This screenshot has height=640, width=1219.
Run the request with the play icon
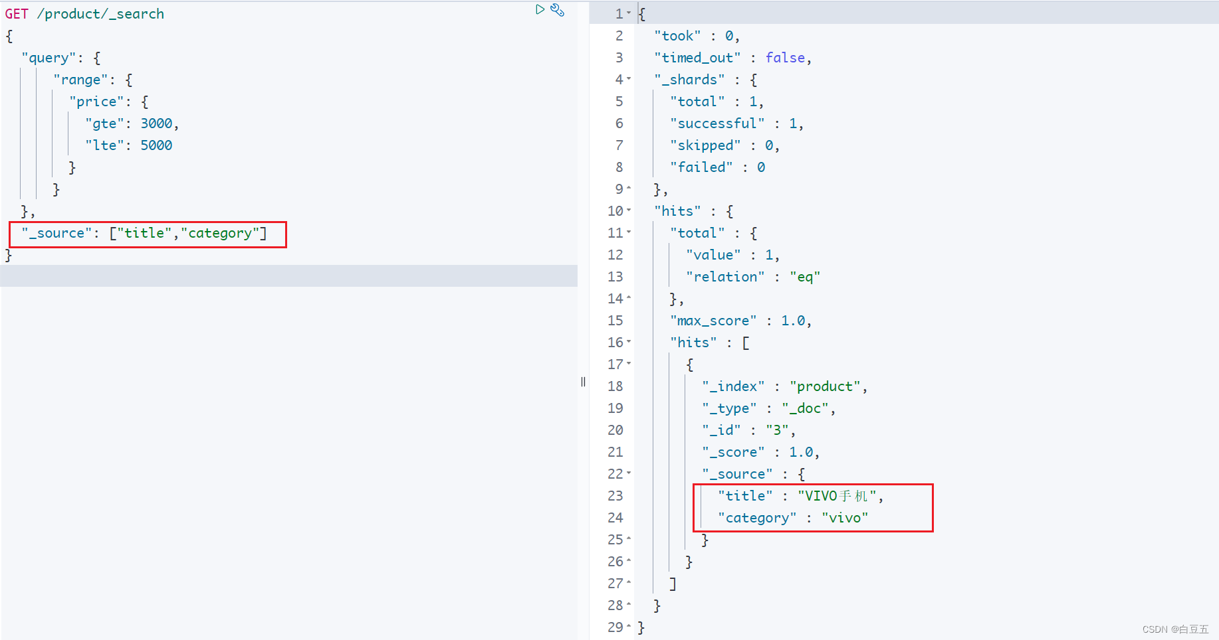coord(540,9)
